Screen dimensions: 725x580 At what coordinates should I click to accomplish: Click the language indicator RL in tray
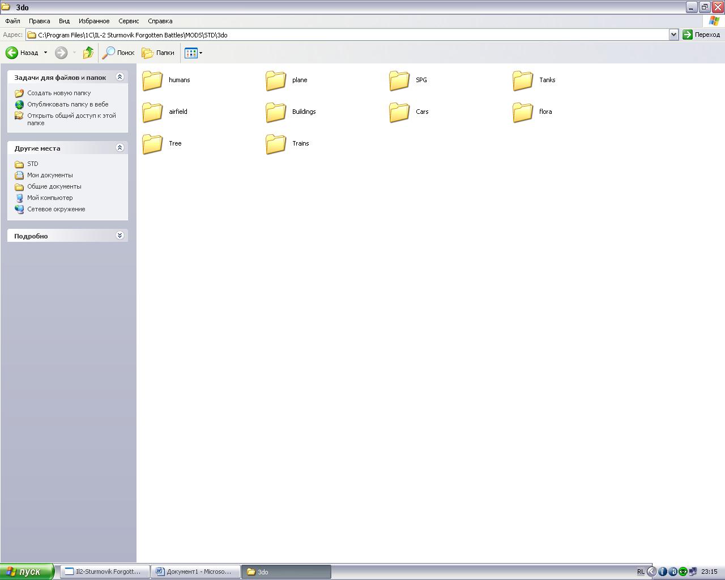tap(641, 572)
